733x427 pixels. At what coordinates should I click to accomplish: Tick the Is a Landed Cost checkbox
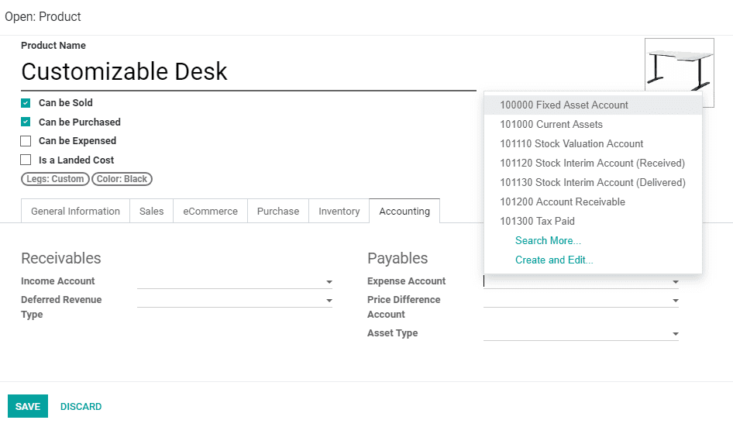(26, 160)
